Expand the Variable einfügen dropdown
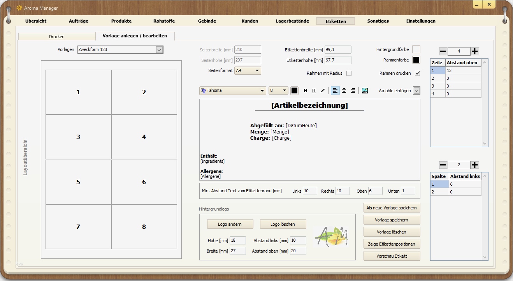Viewport: 513px width, 281px height. (x=416, y=91)
